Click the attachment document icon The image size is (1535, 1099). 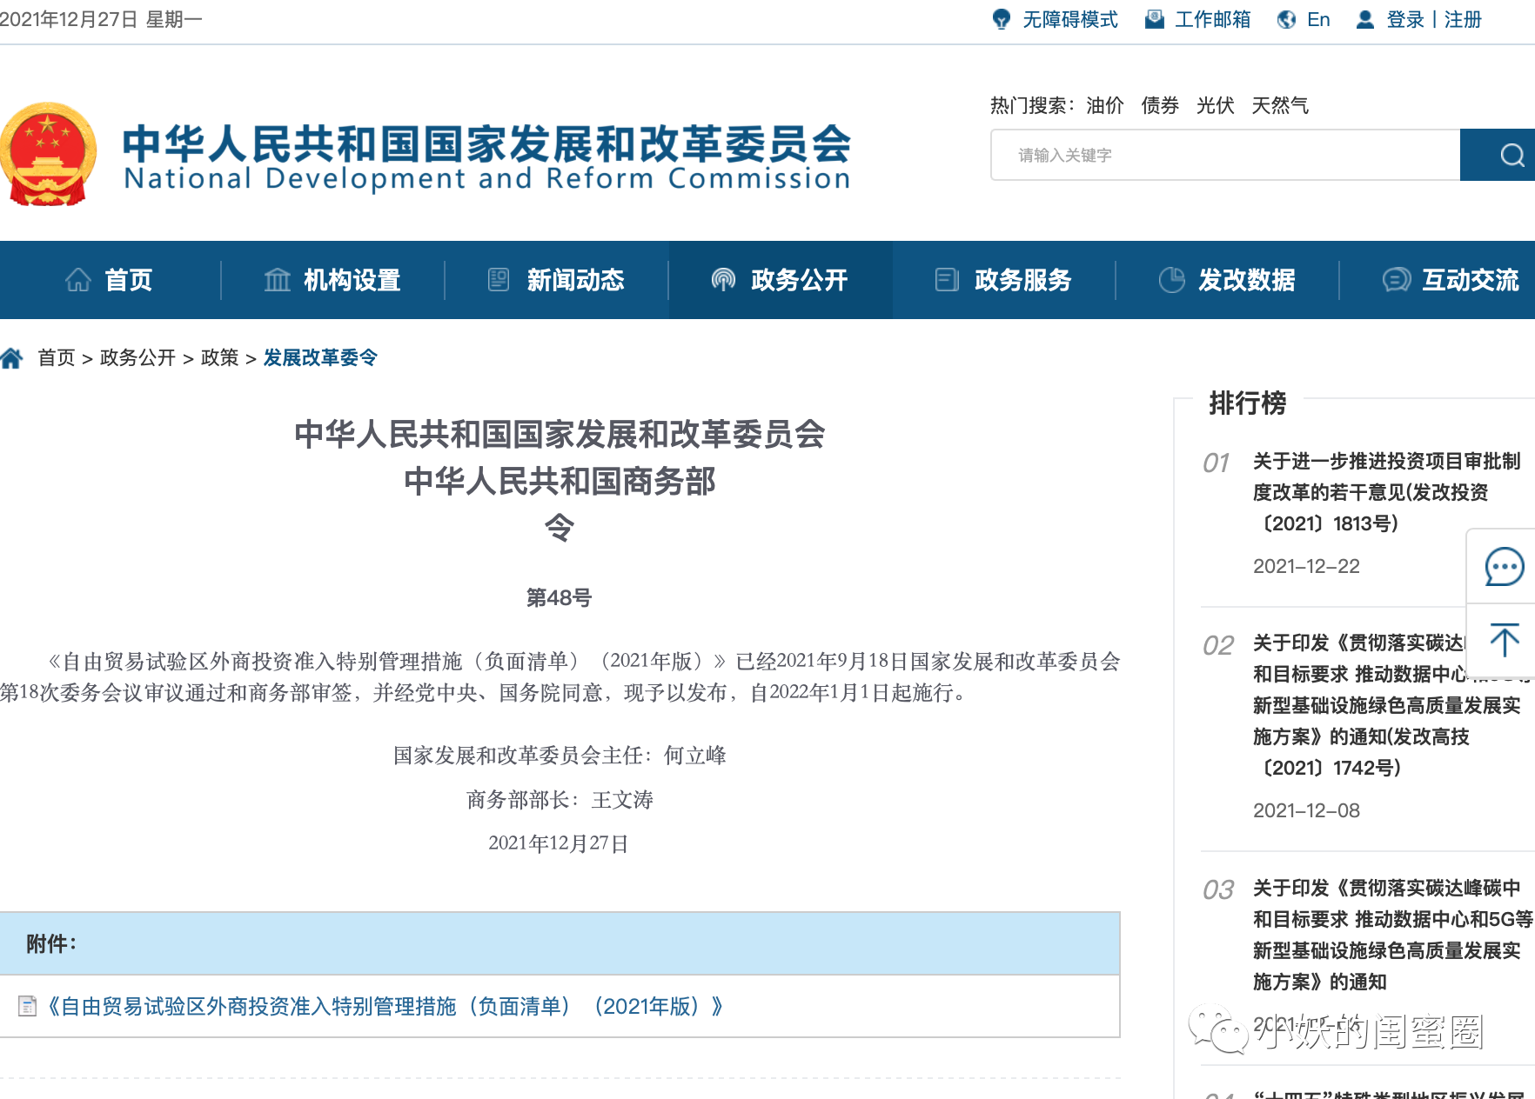pos(28,1007)
